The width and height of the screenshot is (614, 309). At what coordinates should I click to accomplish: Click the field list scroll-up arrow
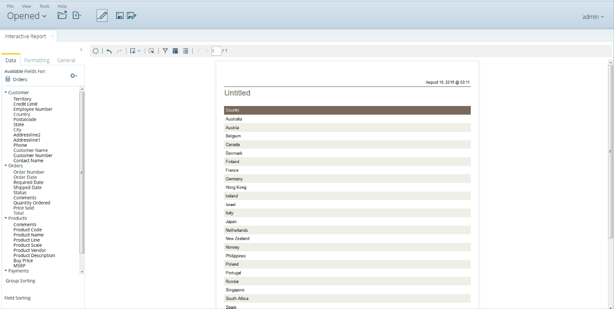coord(82,89)
